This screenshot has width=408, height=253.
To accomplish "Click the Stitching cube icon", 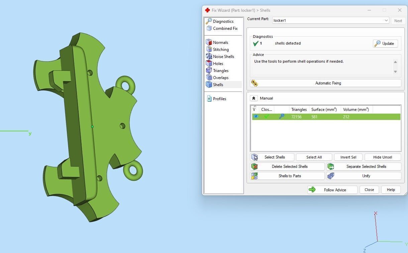I will [209, 50].
